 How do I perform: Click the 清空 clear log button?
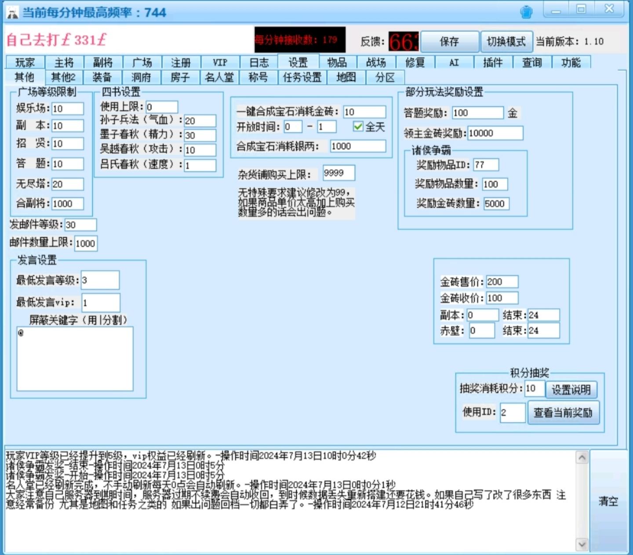pos(608,501)
